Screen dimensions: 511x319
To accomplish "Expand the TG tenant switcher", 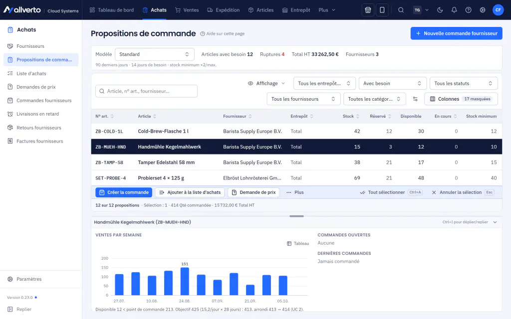I will (x=421, y=10).
